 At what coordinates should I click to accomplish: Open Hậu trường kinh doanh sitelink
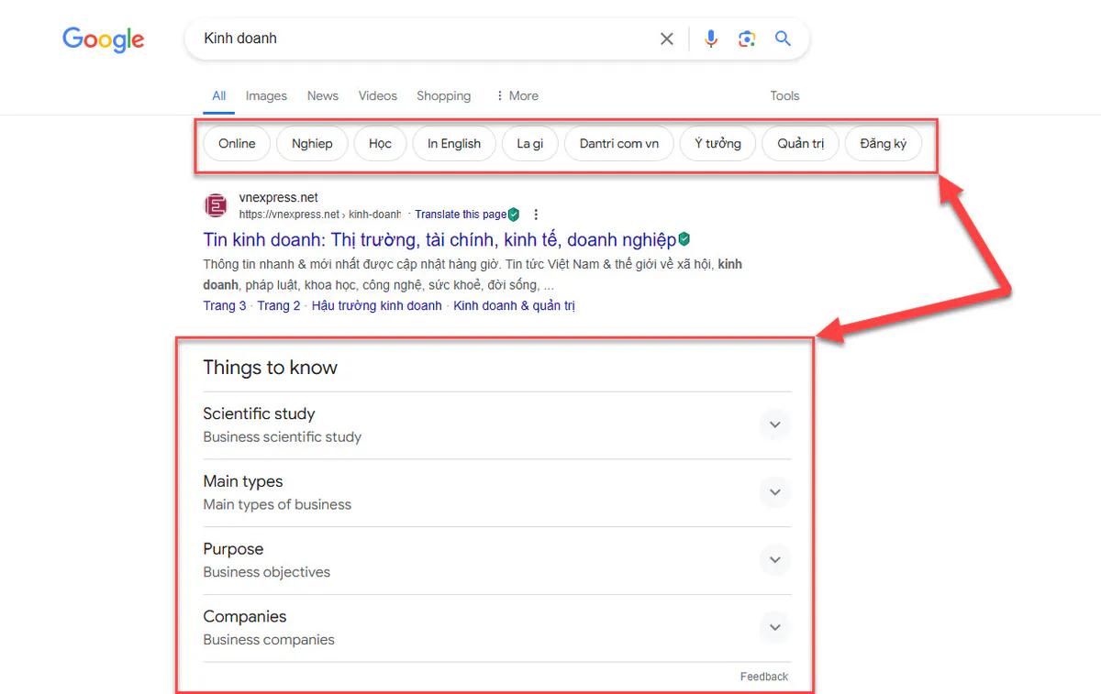click(x=377, y=305)
